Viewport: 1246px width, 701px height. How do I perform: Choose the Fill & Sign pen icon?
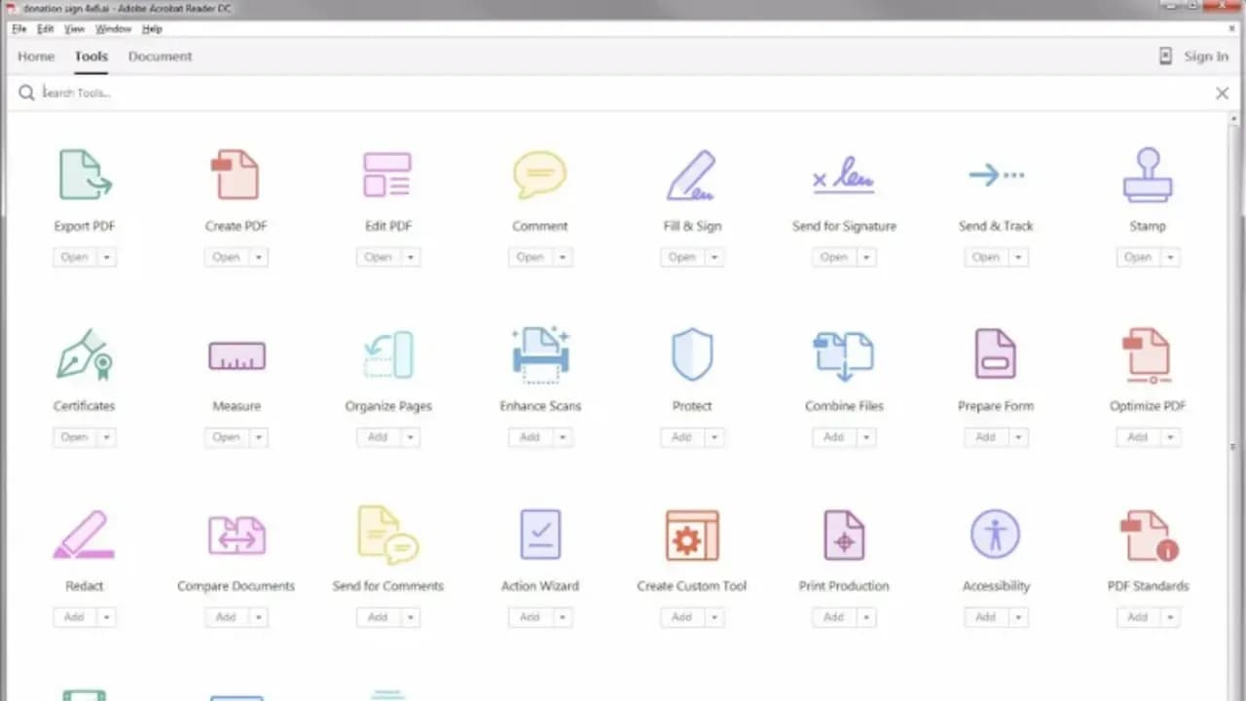pyautogui.click(x=692, y=175)
